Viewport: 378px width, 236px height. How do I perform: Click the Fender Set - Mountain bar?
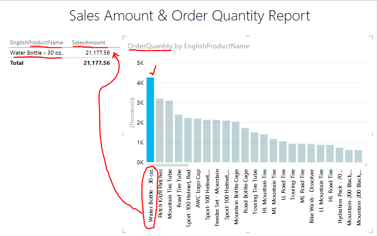[x=216, y=141]
